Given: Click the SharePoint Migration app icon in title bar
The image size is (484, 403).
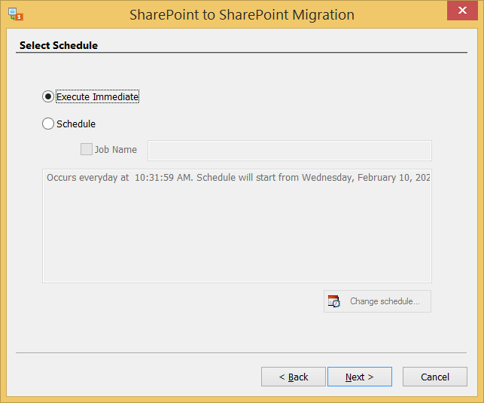Looking at the screenshot, I should (x=16, y=14).
